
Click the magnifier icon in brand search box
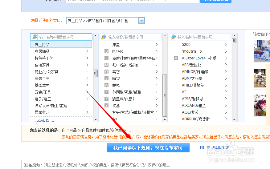pos(173,37)
